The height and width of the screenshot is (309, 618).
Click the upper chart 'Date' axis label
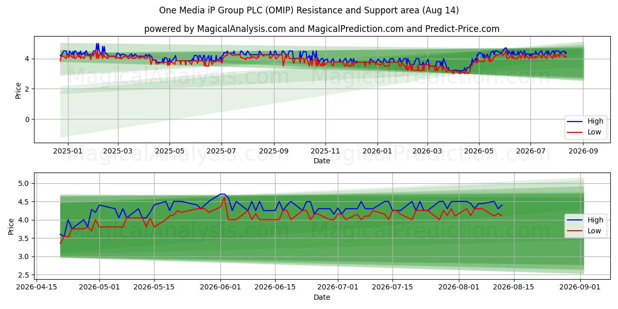point(322,161)
